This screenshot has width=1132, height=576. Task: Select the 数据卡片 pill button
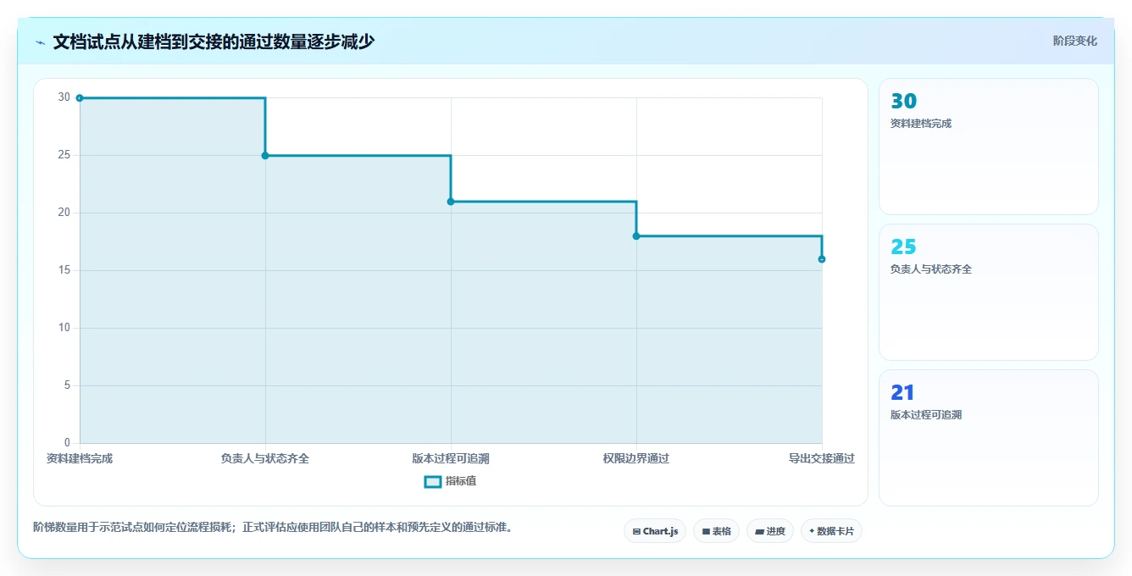pyautogui.click(x=831, y=531)
